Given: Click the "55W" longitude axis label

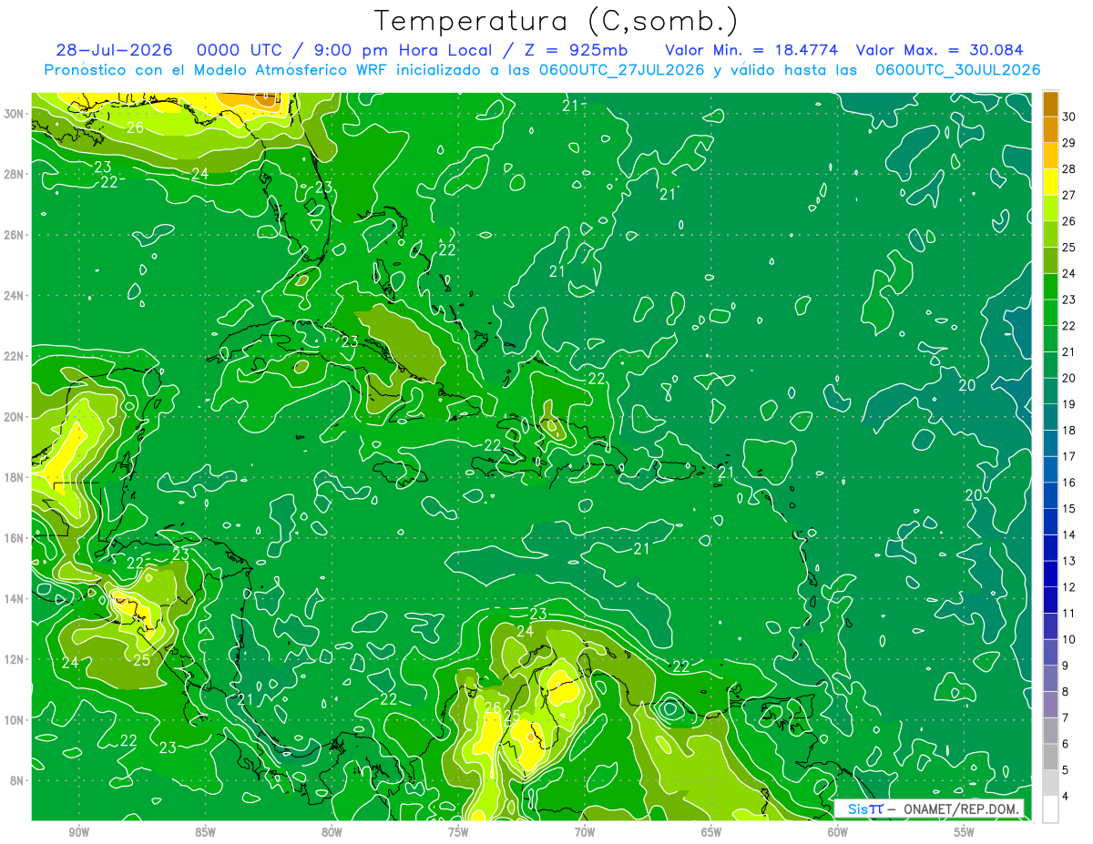Looking at the screenshot, I should [965, 832].
